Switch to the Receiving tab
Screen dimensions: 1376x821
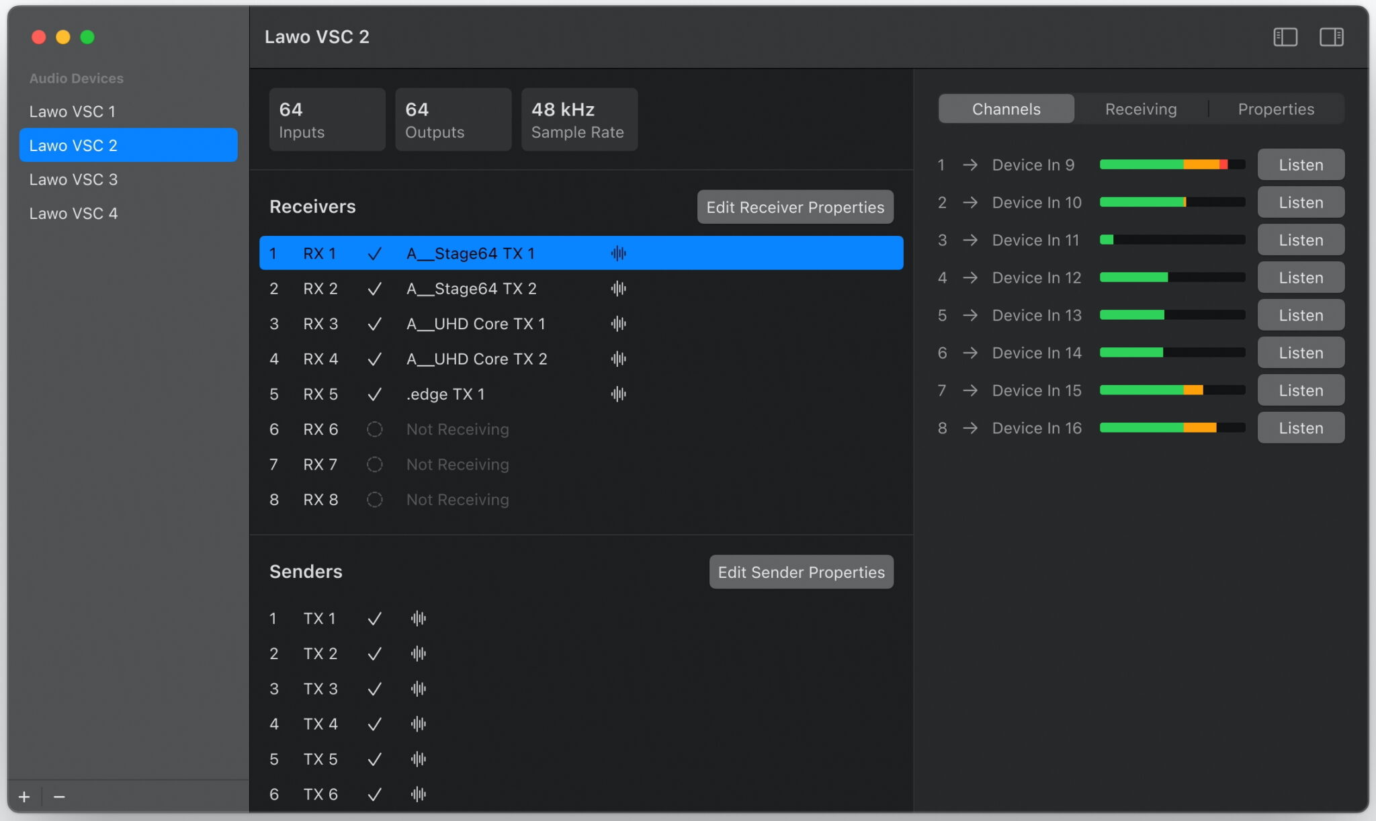tap(1140, 109)
